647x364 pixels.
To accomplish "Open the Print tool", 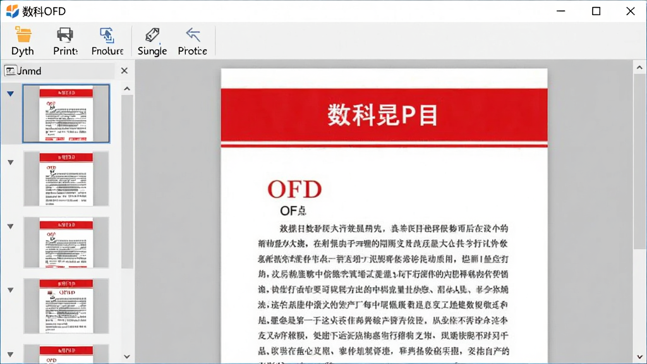I will click(65, 35).
